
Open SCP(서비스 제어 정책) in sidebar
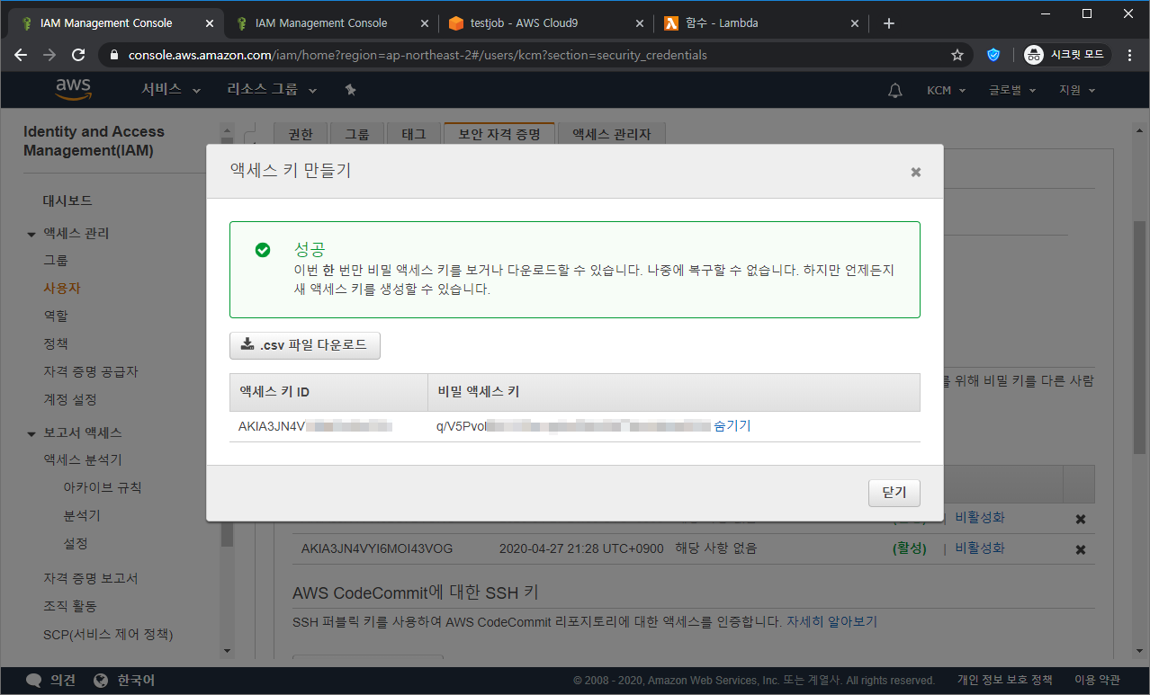pyautogui.click(x=108, y=634)
